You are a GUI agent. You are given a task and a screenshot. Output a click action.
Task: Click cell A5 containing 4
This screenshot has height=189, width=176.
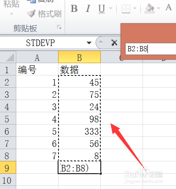(x=37, y=118)
